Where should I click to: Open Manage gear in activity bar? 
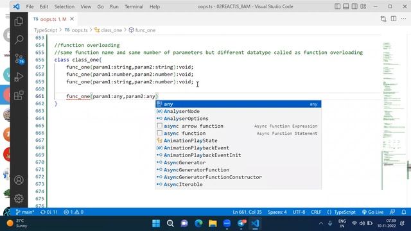click(19, 198)
